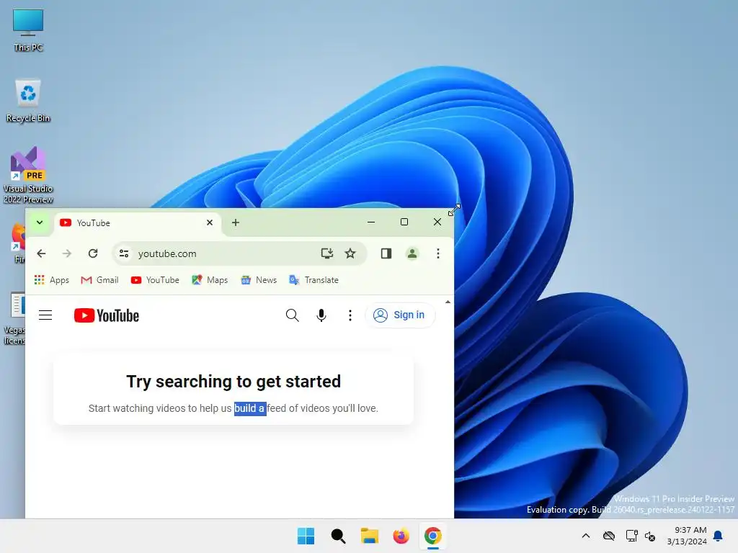738x553 pixels.
Task: Select Visual Studio 2022 Preview shortcut
Action: pyautogui.click(x=28, y=175)
